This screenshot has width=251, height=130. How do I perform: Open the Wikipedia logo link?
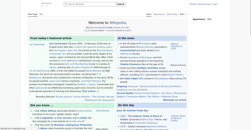46,4
